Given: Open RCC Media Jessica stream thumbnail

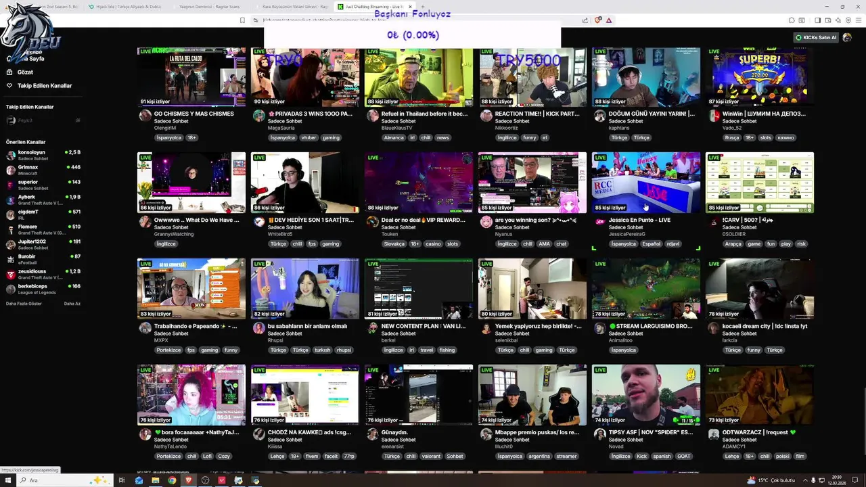Looking at the screenshot, I should (x=646, y=183).
